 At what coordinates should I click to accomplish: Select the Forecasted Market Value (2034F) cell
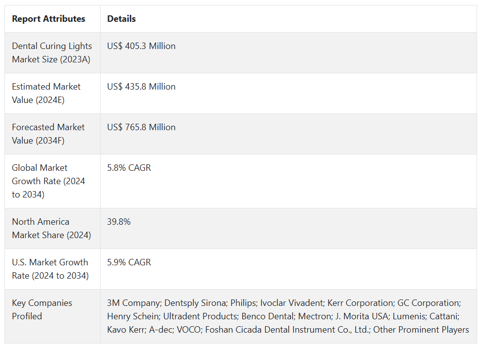point(48,134)
